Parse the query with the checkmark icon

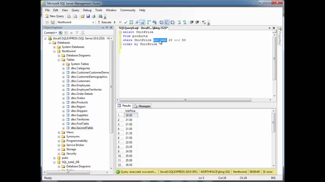(x=125, y=22)
